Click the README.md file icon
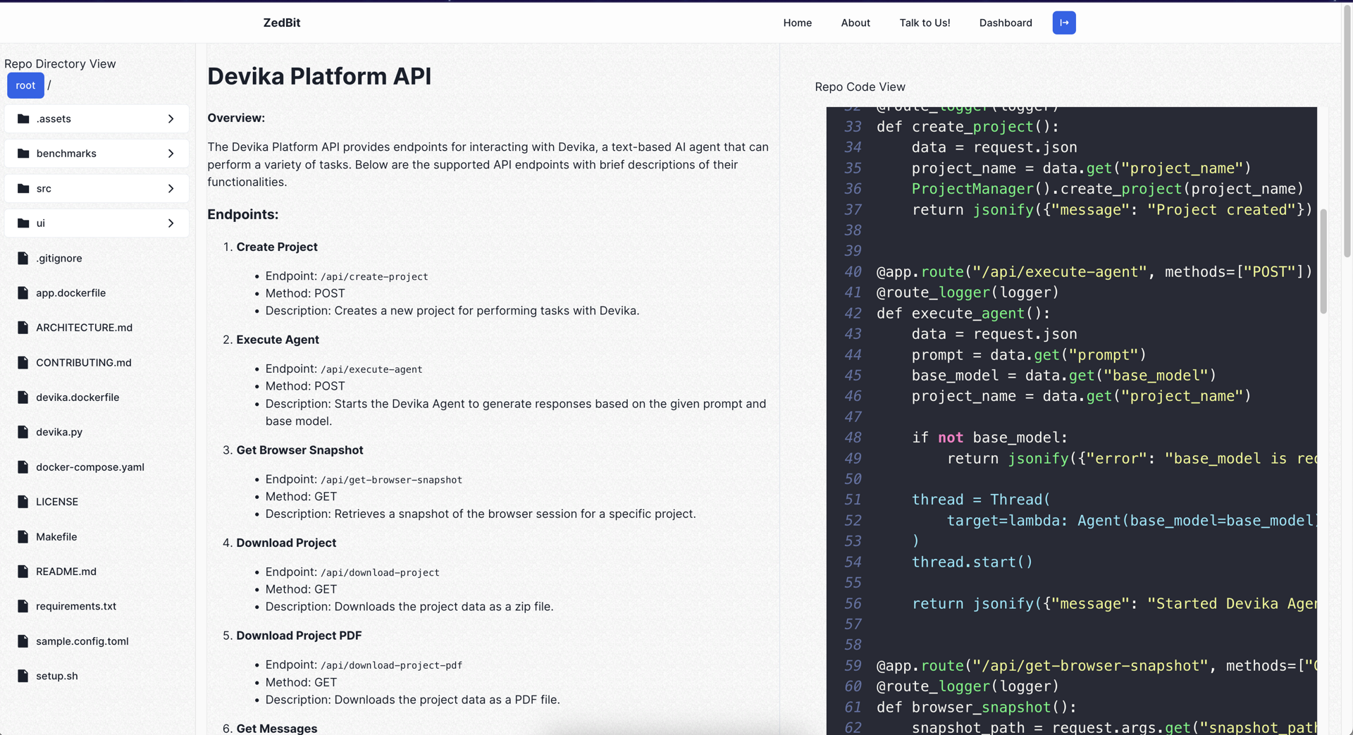 click(x=23, y=572)
